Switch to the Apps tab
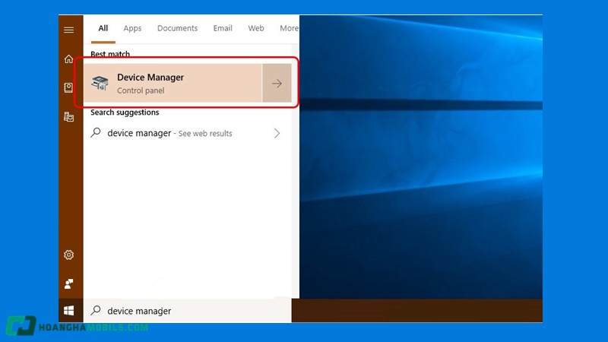 coord(132,28)
